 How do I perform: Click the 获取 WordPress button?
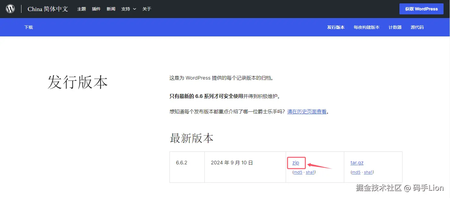(421, 9)
